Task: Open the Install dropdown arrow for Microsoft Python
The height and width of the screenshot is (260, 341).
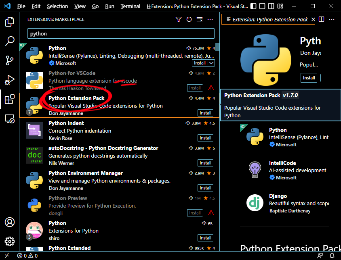Action: pos(211,63)
